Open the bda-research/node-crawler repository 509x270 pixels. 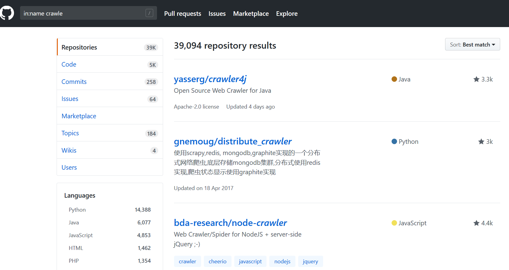coord(230,223)
